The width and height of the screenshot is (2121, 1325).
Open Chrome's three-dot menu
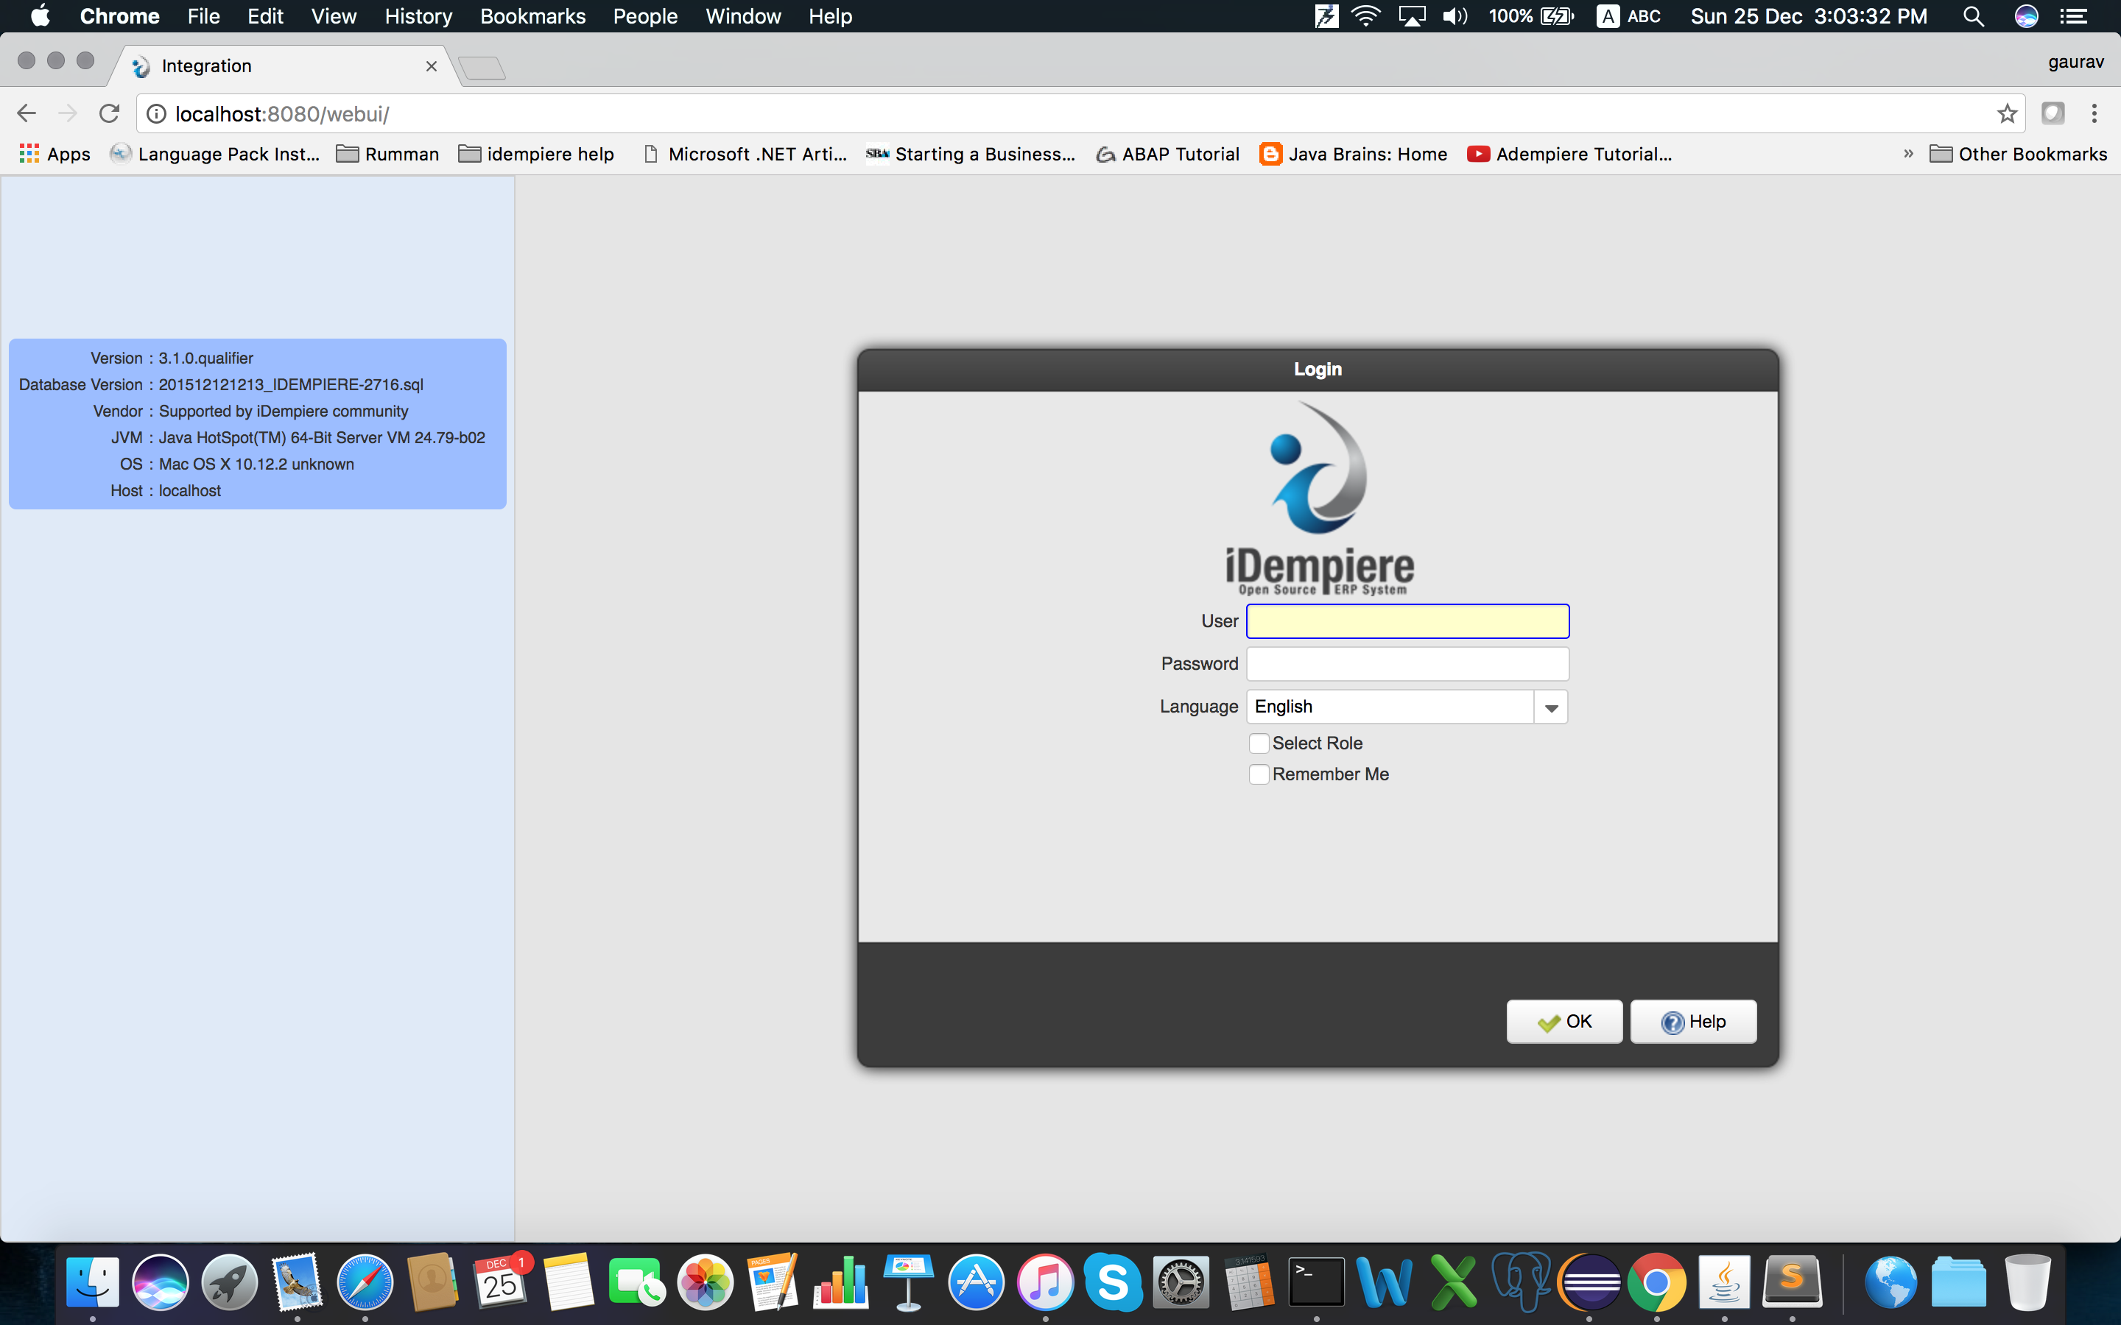(2094, 114)
